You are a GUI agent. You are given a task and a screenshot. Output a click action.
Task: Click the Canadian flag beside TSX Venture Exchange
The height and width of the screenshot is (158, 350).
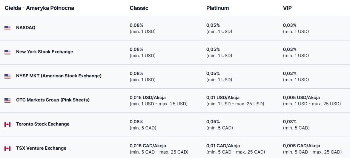pyautogui.click(x=7, y=149)
